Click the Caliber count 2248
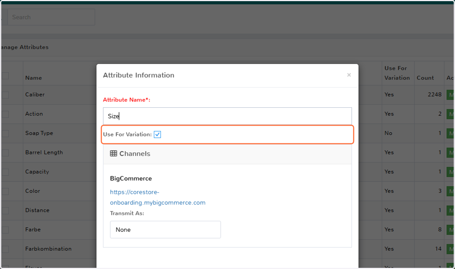455x269 pixels. [434, 94]
